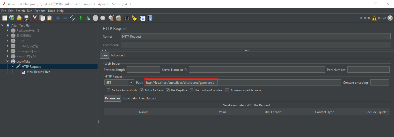
Task: Click the warning triangle log indicator
Action: [374, 18]
